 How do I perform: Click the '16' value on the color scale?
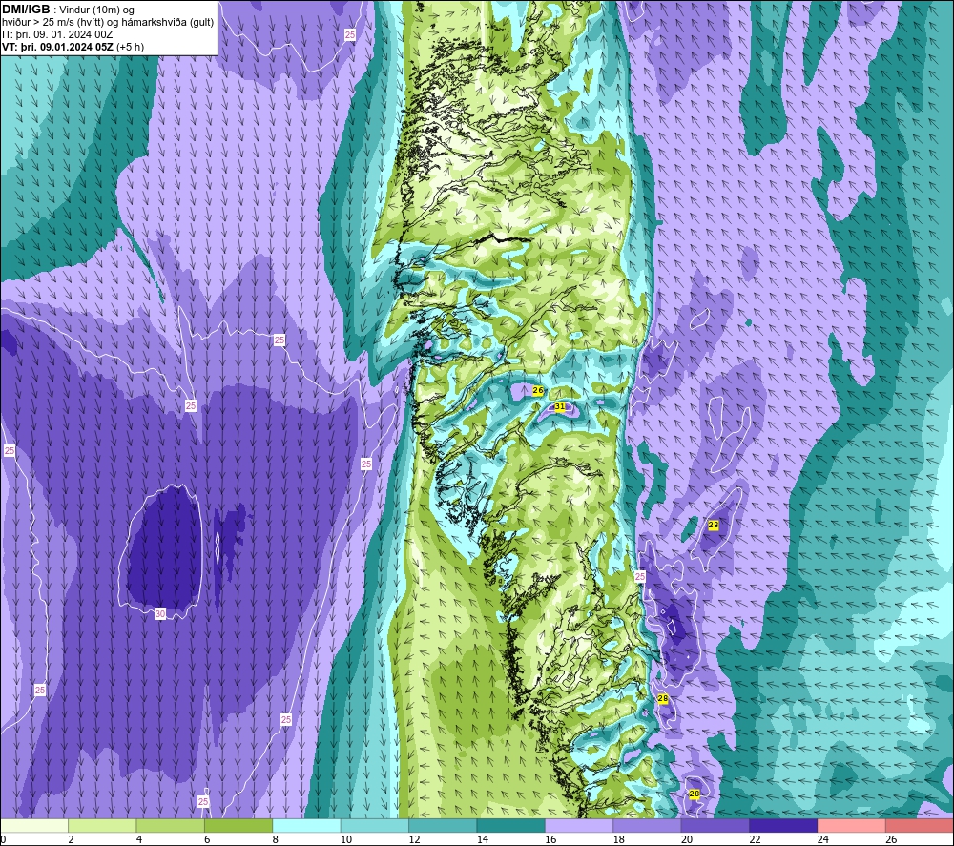point(550,839)
